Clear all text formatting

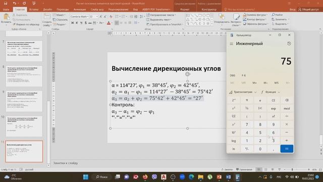tap(111, 17)
